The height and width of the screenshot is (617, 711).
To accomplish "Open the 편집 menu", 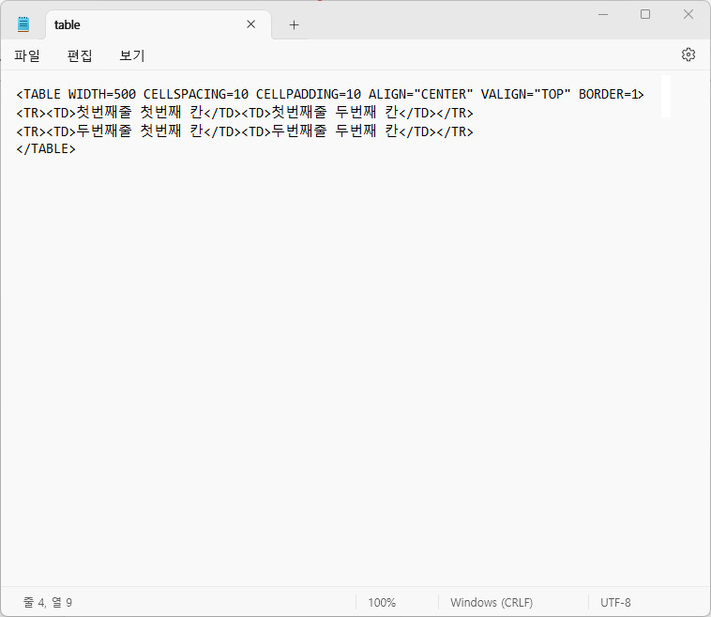I will [x=80, y=55].
